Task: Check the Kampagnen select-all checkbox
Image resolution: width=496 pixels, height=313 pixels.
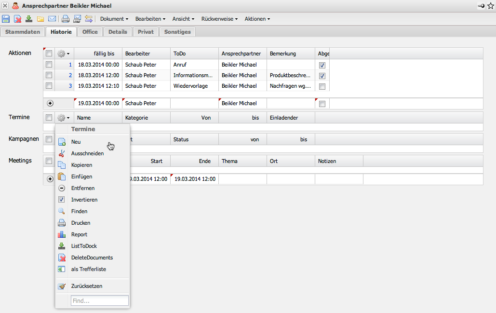Action: coord(49,139)
